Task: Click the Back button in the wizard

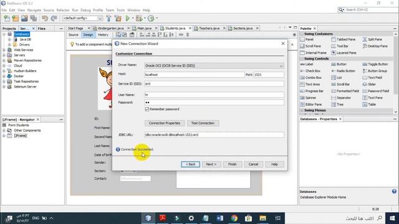Action: [x=190, y=164]
